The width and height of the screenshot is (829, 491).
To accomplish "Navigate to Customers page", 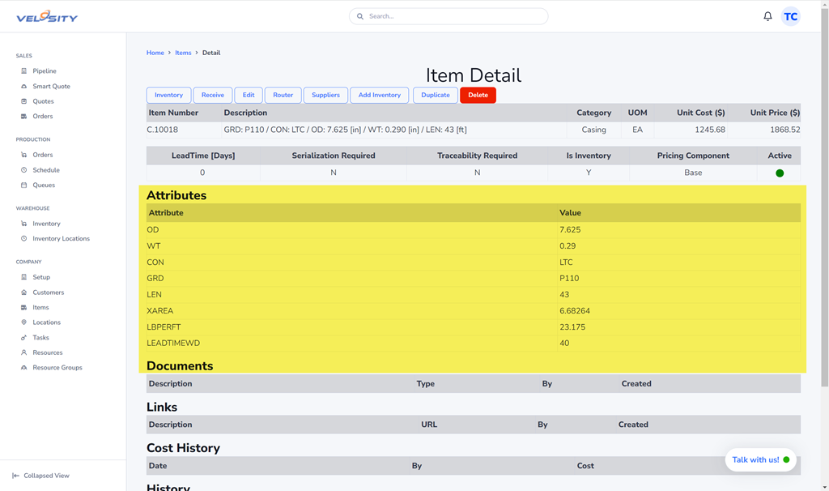I will [49, 292].
